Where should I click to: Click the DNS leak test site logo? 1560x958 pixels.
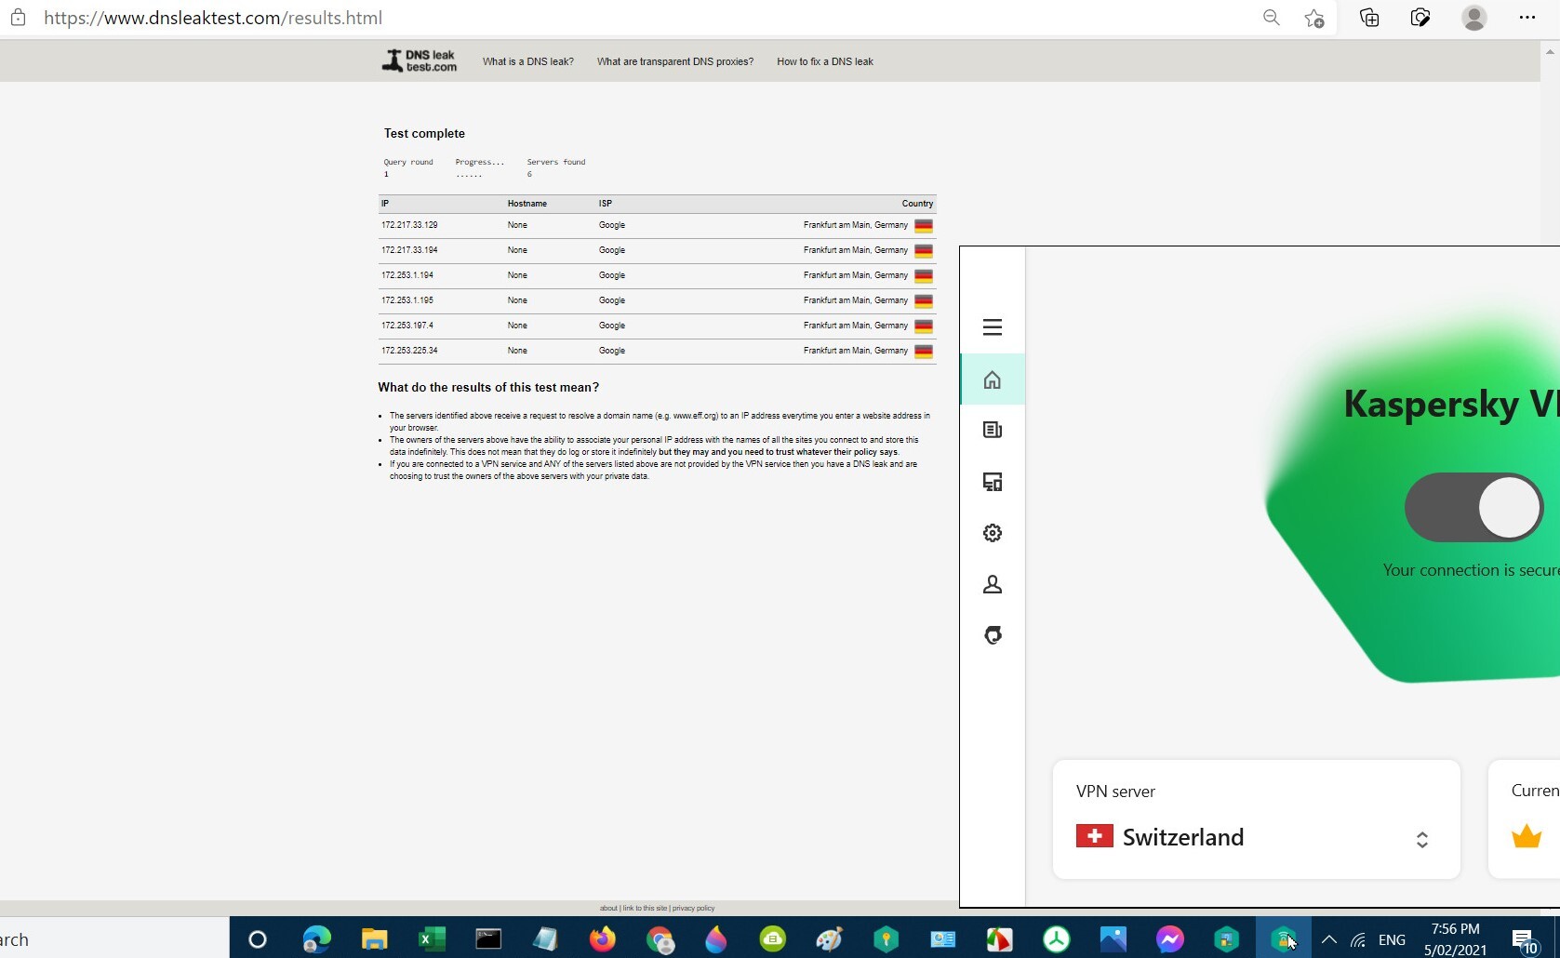(420, 61)
